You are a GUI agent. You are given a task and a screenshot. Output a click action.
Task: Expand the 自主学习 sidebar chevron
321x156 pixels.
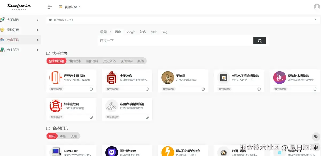(38, 50)
